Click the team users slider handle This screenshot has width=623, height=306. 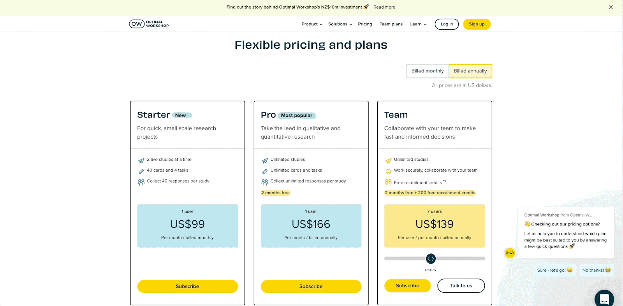(431, 259)
